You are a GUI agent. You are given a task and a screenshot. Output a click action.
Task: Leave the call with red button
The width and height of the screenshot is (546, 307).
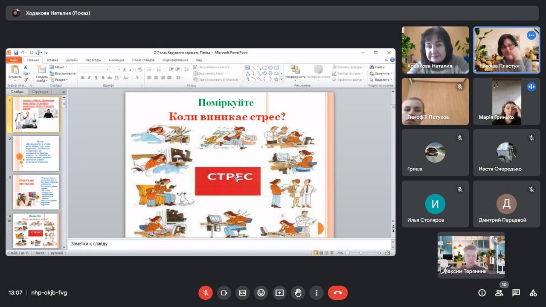(x=337, y=293)
